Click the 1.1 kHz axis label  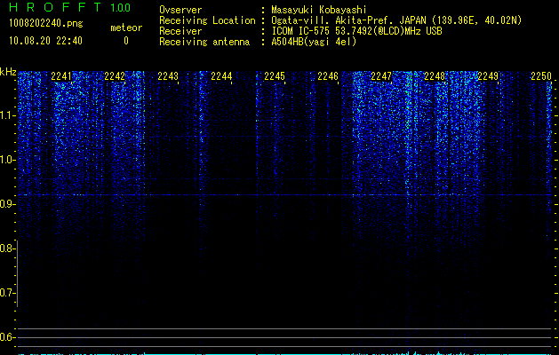click(7, 115)
